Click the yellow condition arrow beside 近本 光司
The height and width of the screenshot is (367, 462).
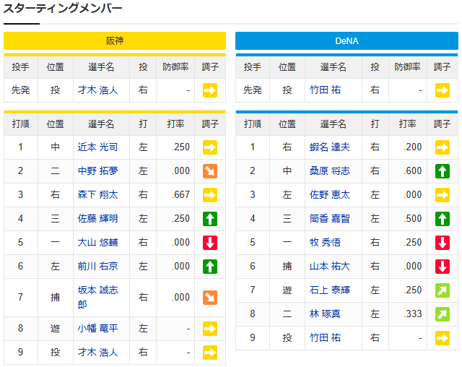click(210, 147)
